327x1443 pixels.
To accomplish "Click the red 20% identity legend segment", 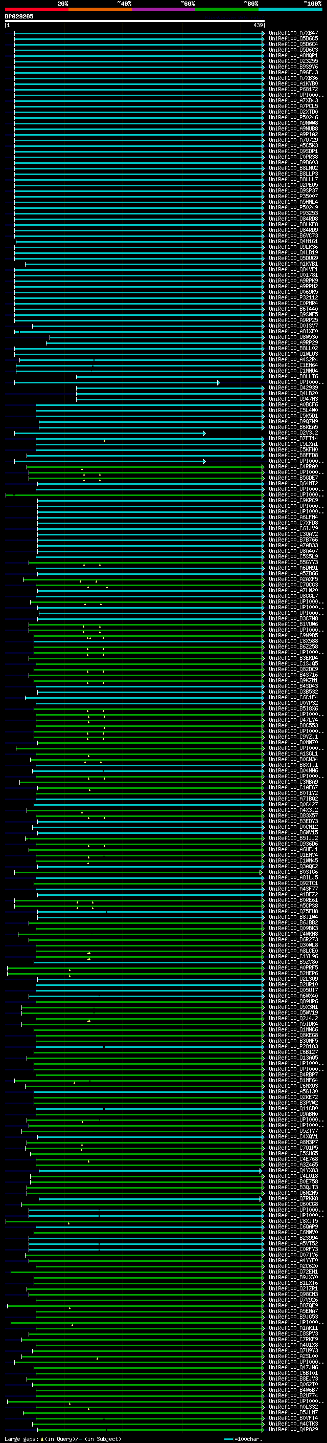I will (36, 9).
